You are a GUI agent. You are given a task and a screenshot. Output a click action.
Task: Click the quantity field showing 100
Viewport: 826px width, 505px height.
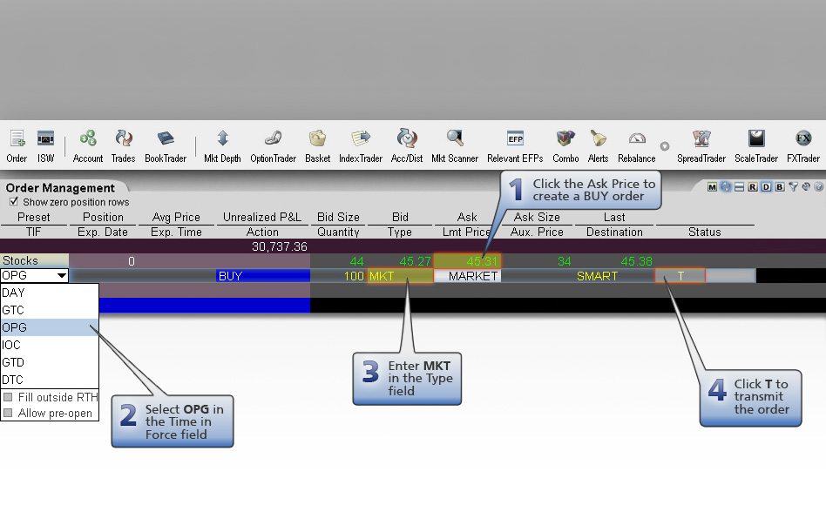tap(339, 276)
